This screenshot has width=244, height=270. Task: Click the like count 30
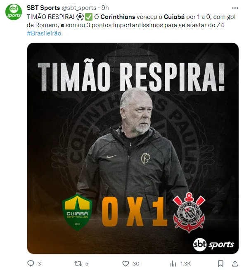coord(136,264)
